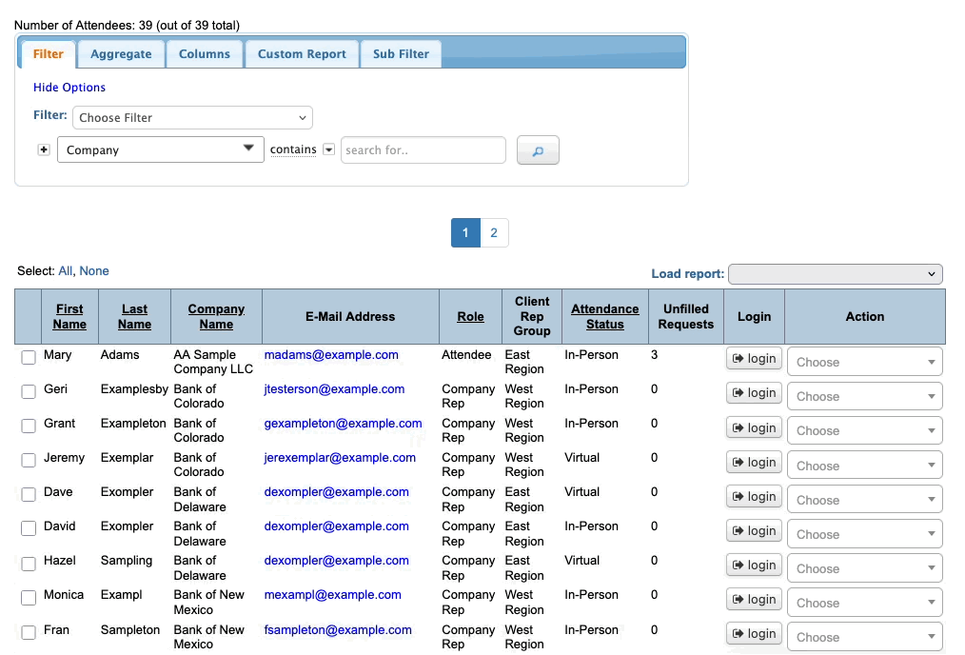Click the login icon button for Hazel Sampling
The height and width of the screenshot is (655, 965).
click(x=754, y=565)
